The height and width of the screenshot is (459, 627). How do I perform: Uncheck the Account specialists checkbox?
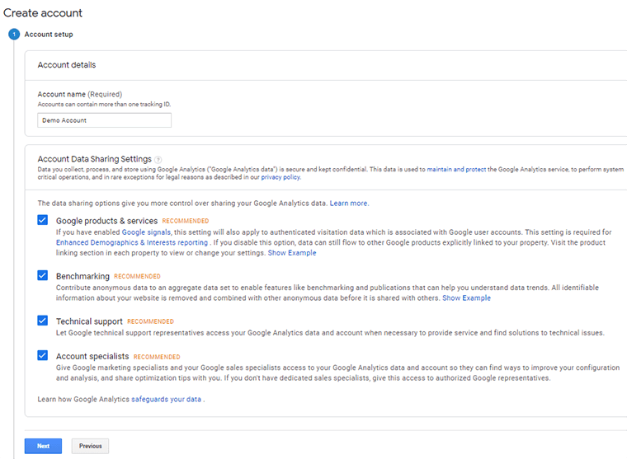[x=43, y=356]
